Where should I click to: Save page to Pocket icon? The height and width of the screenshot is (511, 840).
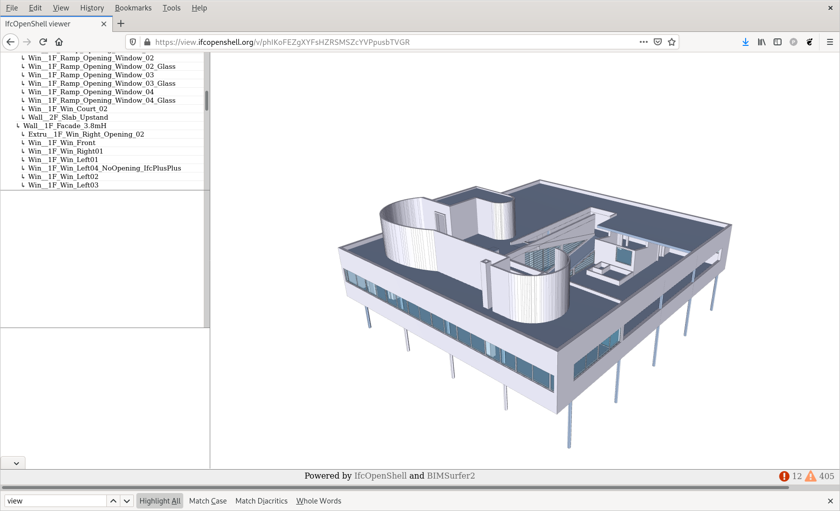pyautogui.click(x=658, y=42)
